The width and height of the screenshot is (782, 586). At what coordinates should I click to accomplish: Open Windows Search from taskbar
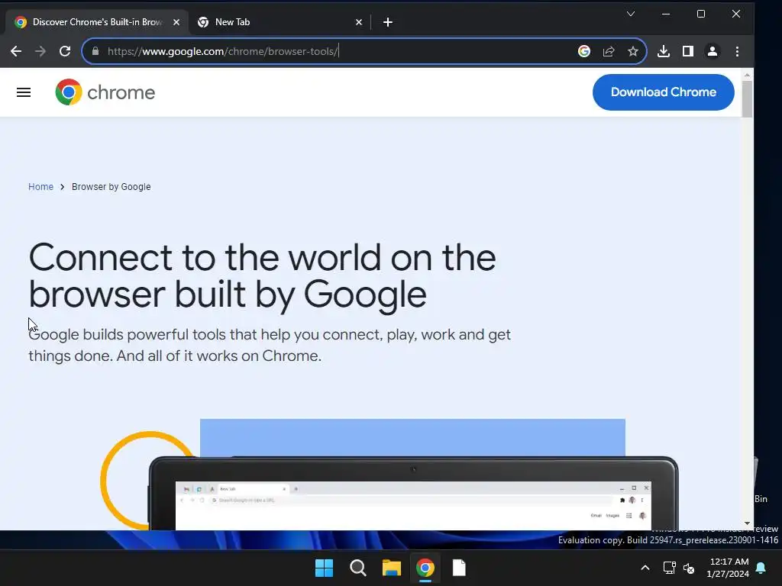pos(357,568)
